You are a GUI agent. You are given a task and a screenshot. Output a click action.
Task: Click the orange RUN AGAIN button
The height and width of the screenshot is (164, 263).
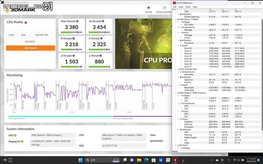click(31, 48)
